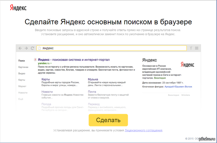Open result 'Яндекс - поисковая система и интернет-портал'
Image resolution: width=217 pixels, height=143 pixels.
coord(74,60)
